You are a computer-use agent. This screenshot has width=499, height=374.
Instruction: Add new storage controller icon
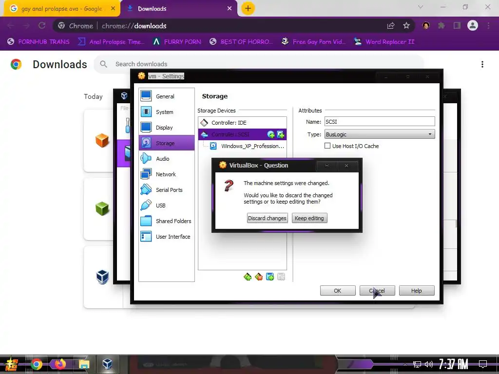click(x=248, y=277)
